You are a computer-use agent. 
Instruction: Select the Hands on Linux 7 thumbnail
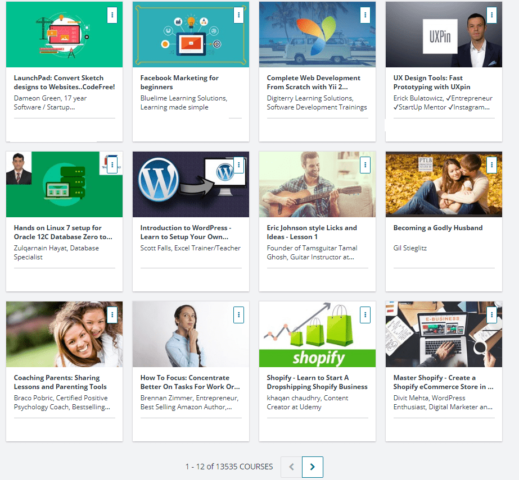point(64,184)
